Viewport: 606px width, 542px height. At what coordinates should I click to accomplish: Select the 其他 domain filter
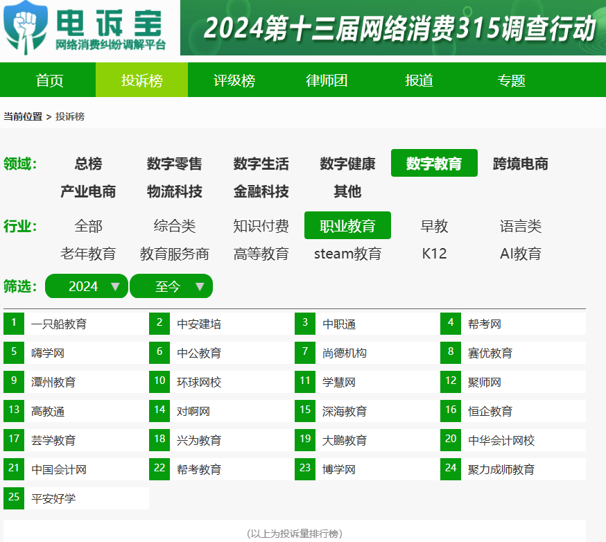(x=347, y=191)
